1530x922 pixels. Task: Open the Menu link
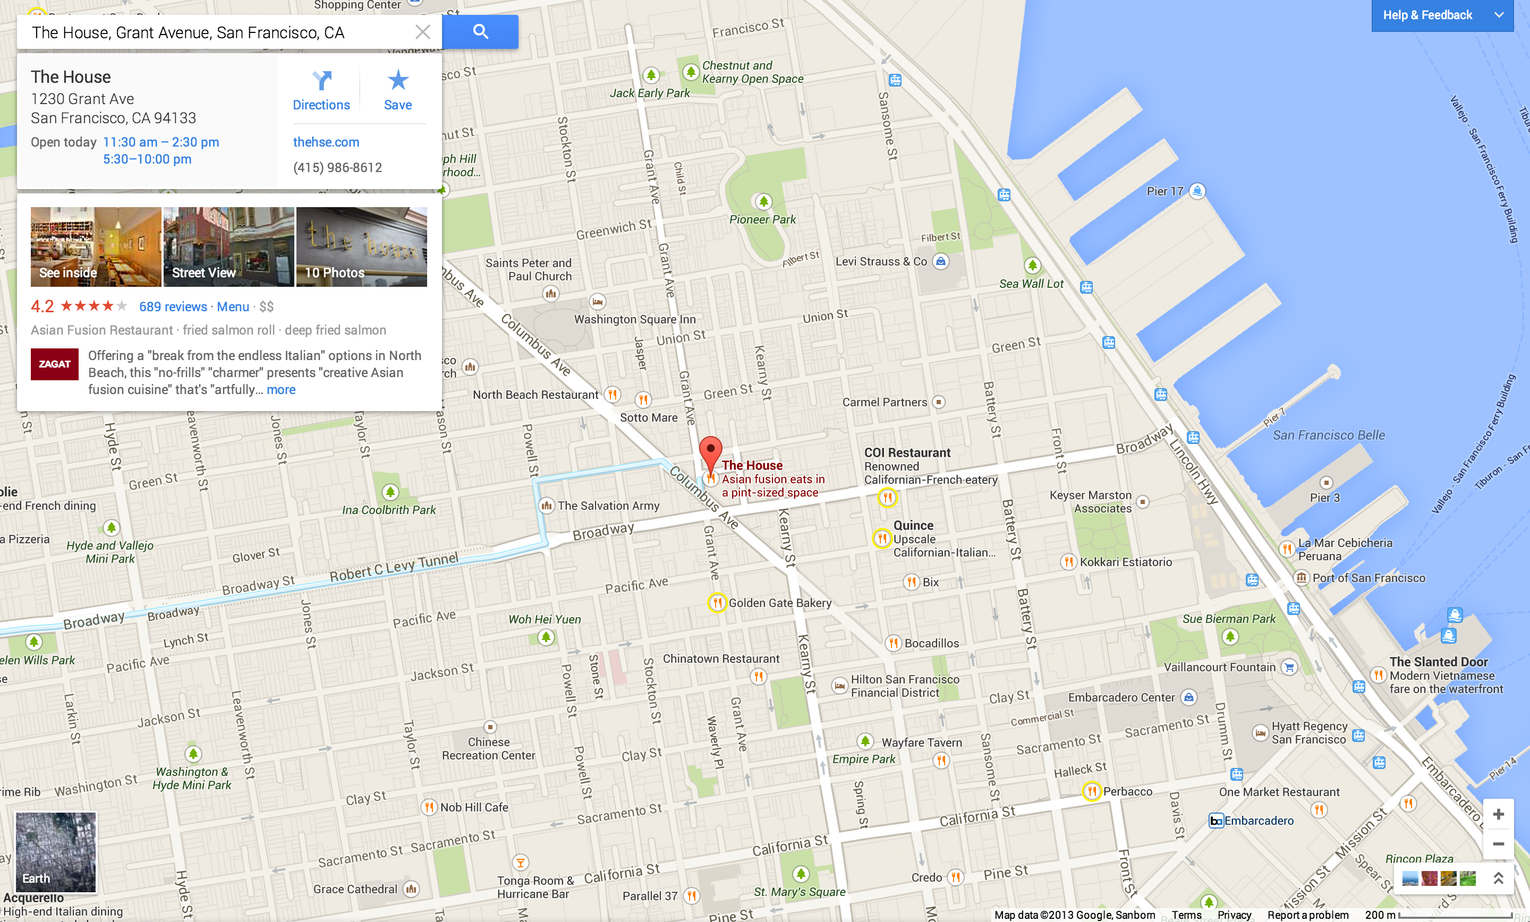(x=233, y=306)
